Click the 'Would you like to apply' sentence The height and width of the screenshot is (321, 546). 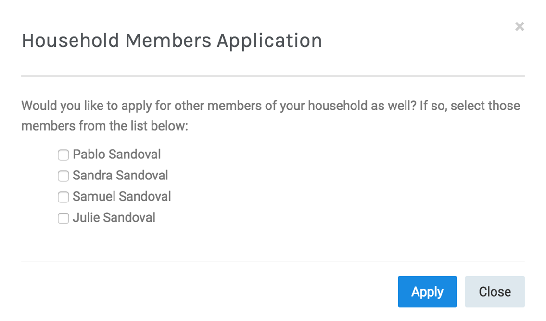[144, 106]
